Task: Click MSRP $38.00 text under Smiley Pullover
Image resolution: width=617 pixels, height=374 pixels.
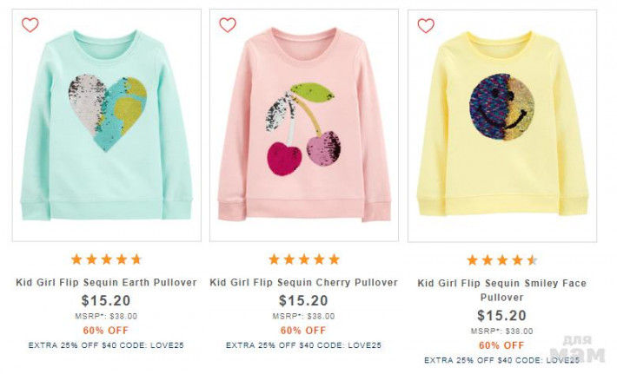Action: [502, 331]
